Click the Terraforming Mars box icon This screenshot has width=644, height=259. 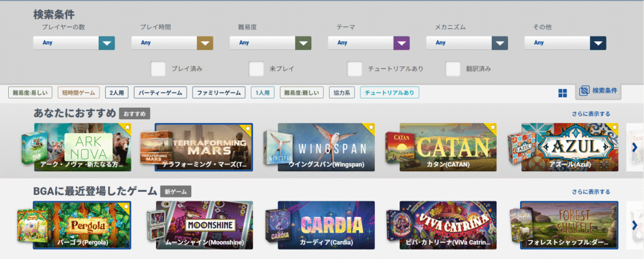[152, 151]
